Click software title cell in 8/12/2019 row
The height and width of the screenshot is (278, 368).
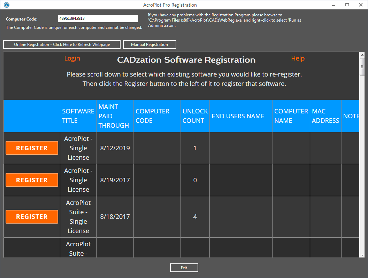pos(78,148)
